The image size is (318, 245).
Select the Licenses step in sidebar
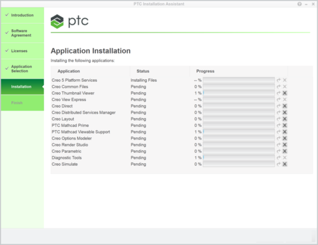[x=22, y=51]
